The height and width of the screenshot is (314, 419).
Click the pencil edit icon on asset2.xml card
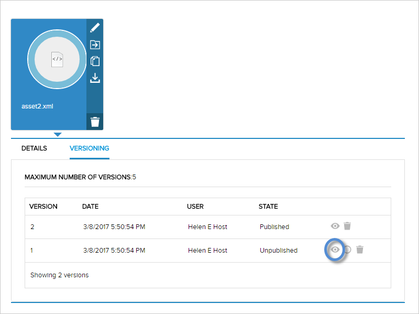pos(95,28)
